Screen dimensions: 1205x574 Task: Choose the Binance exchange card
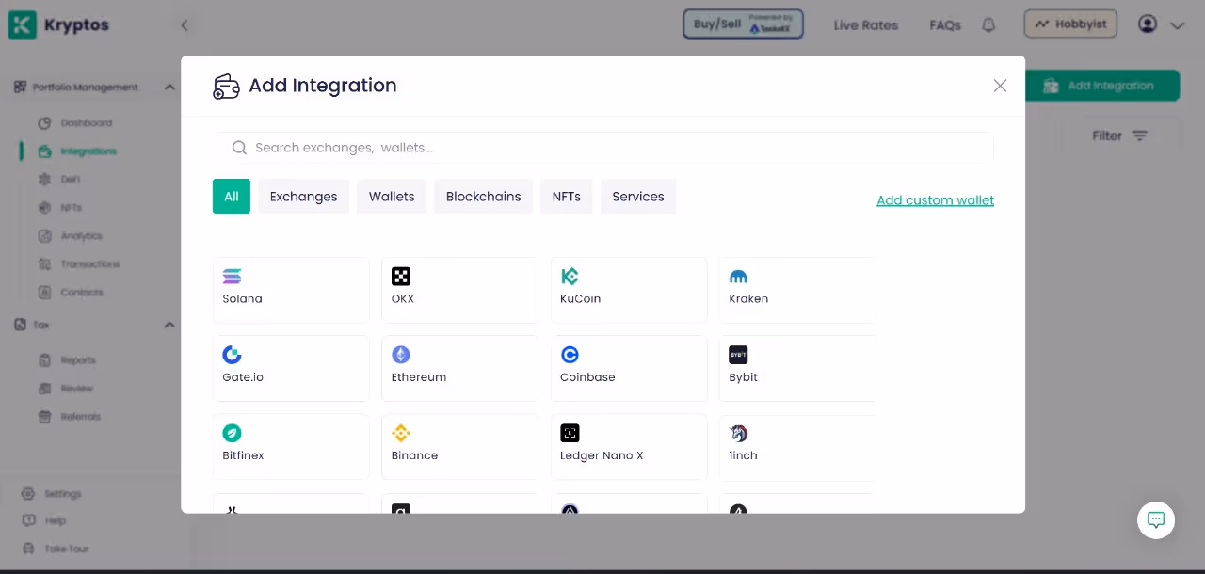(459, 447)
